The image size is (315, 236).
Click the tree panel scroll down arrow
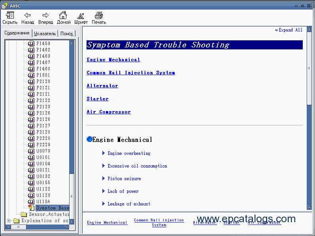point(72,222)
